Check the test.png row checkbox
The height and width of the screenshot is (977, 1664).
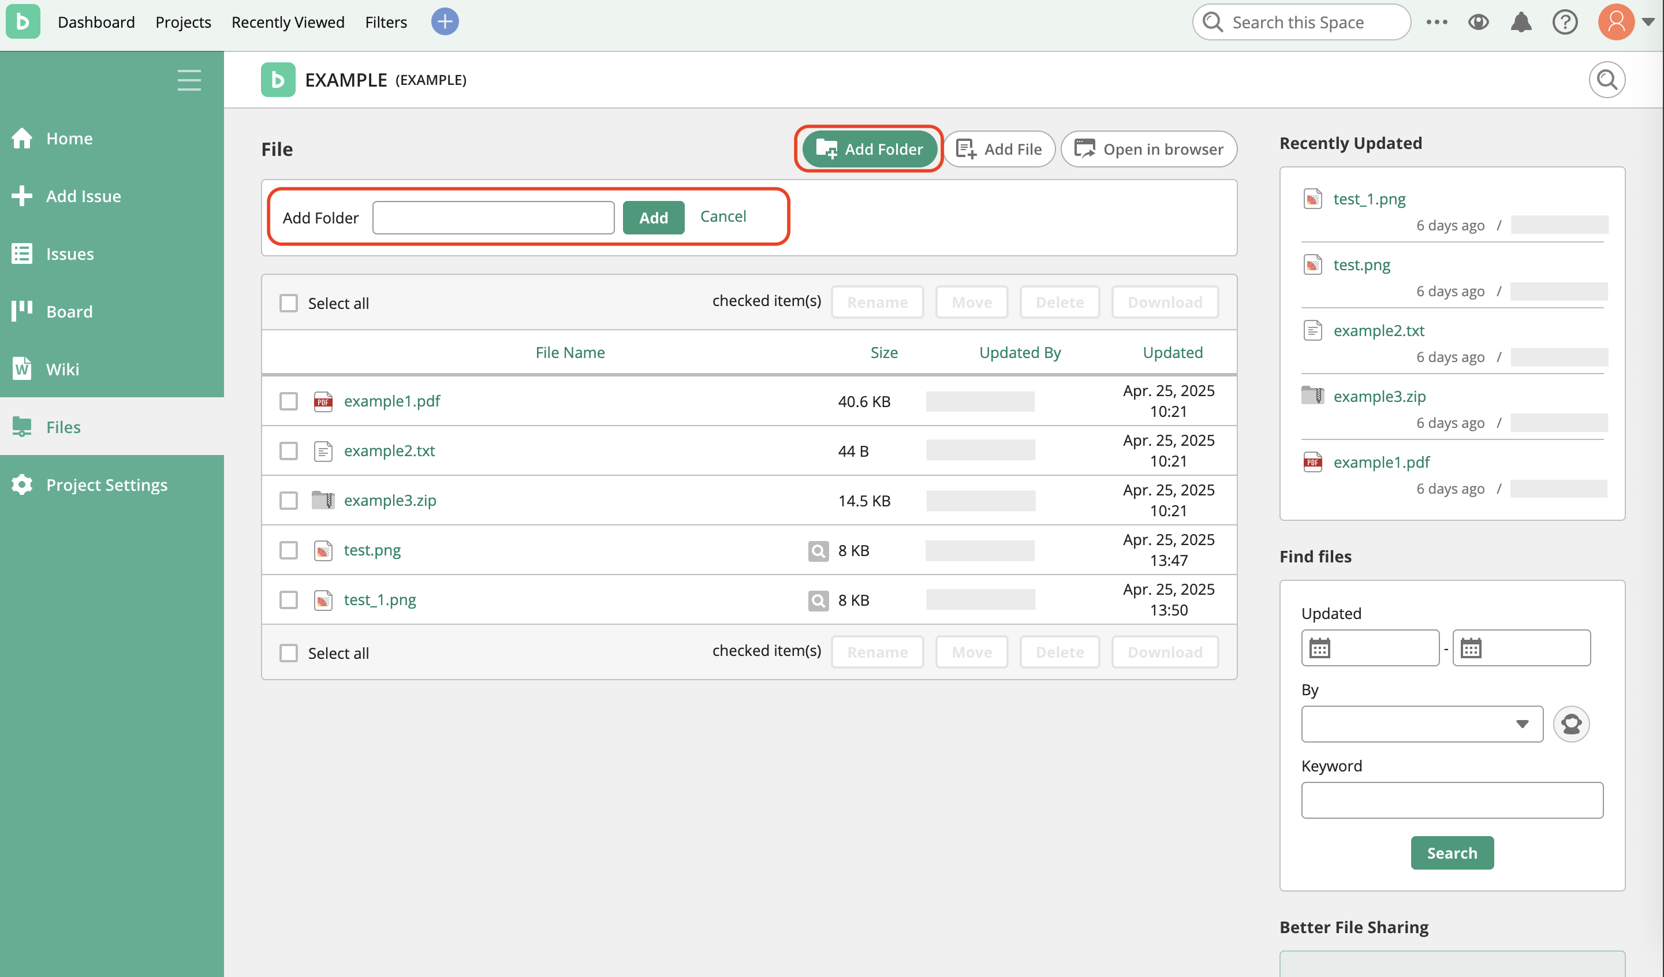click(289, 550)
